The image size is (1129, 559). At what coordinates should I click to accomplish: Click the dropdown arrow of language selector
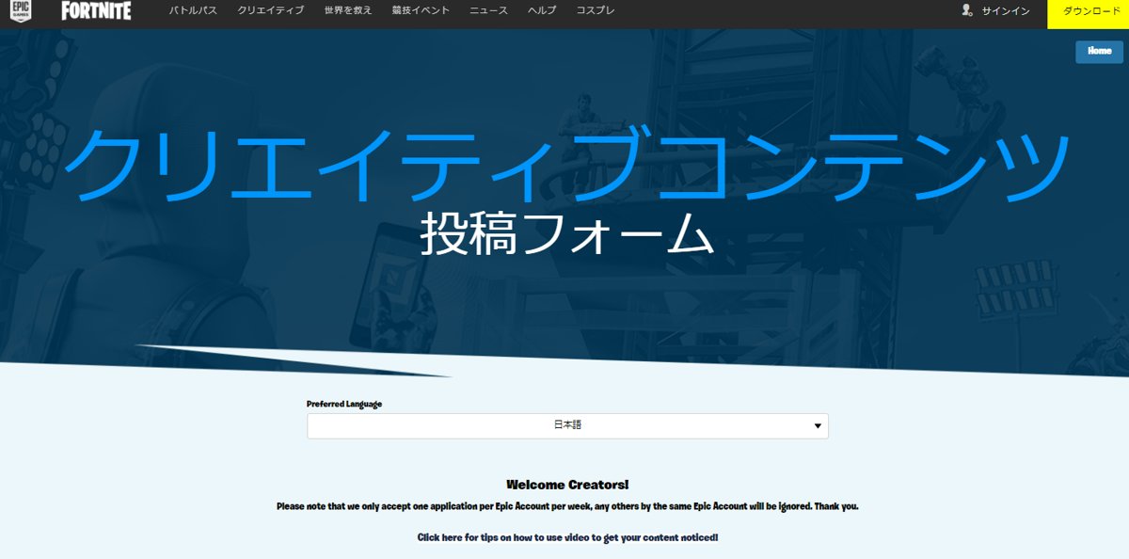pyautogui.click(x=818, y=426)
